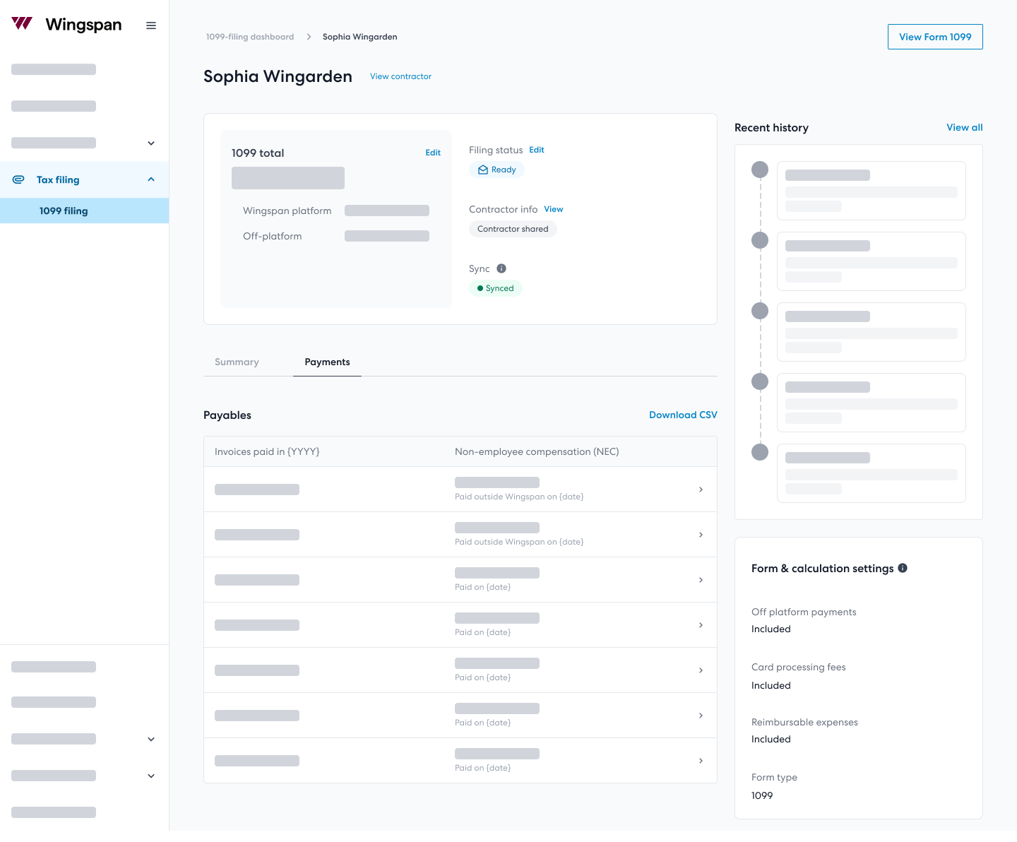Click the Recent history heading

tap(771, 127)
